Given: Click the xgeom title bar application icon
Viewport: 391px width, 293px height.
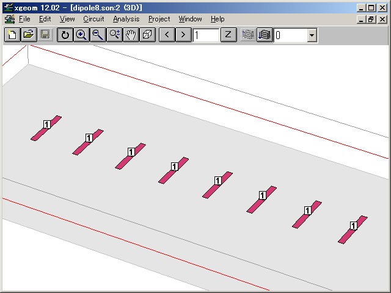Looking at the screenshot, I should 9,8.
